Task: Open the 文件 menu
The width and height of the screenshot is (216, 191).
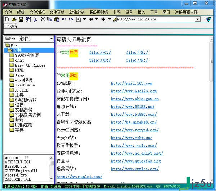Action: coord(9,12)
